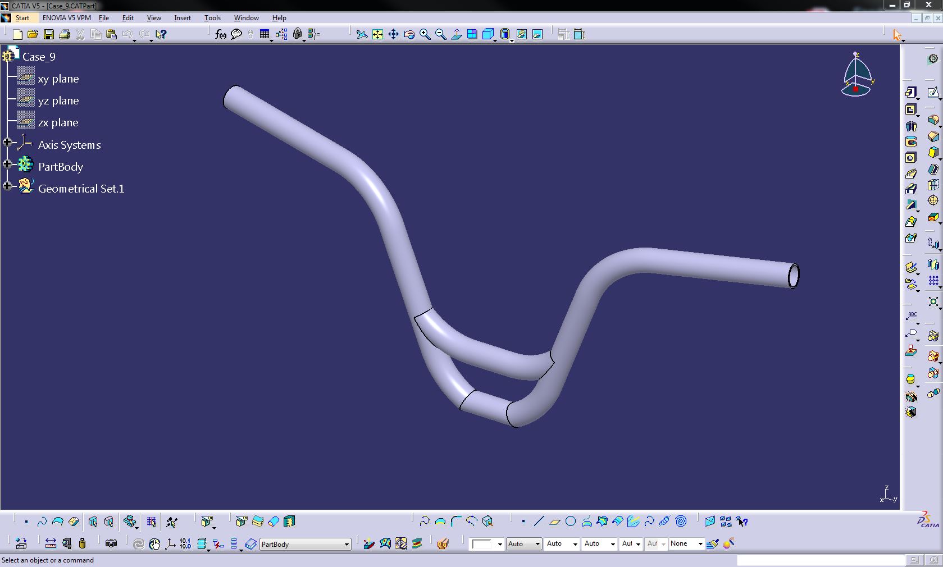Select the Case_9 root node
This screenshot has height=567, width=943.
[x=39, y=57]
